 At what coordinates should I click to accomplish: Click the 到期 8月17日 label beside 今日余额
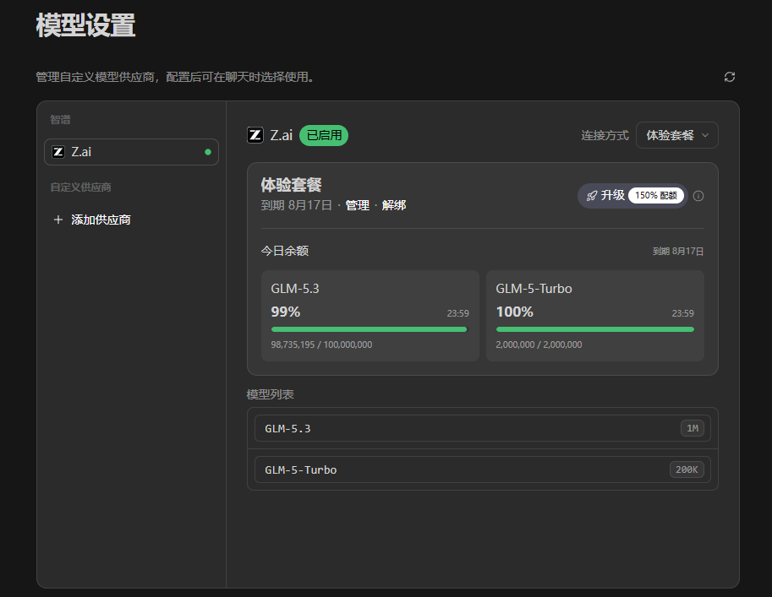pos(678,252)
